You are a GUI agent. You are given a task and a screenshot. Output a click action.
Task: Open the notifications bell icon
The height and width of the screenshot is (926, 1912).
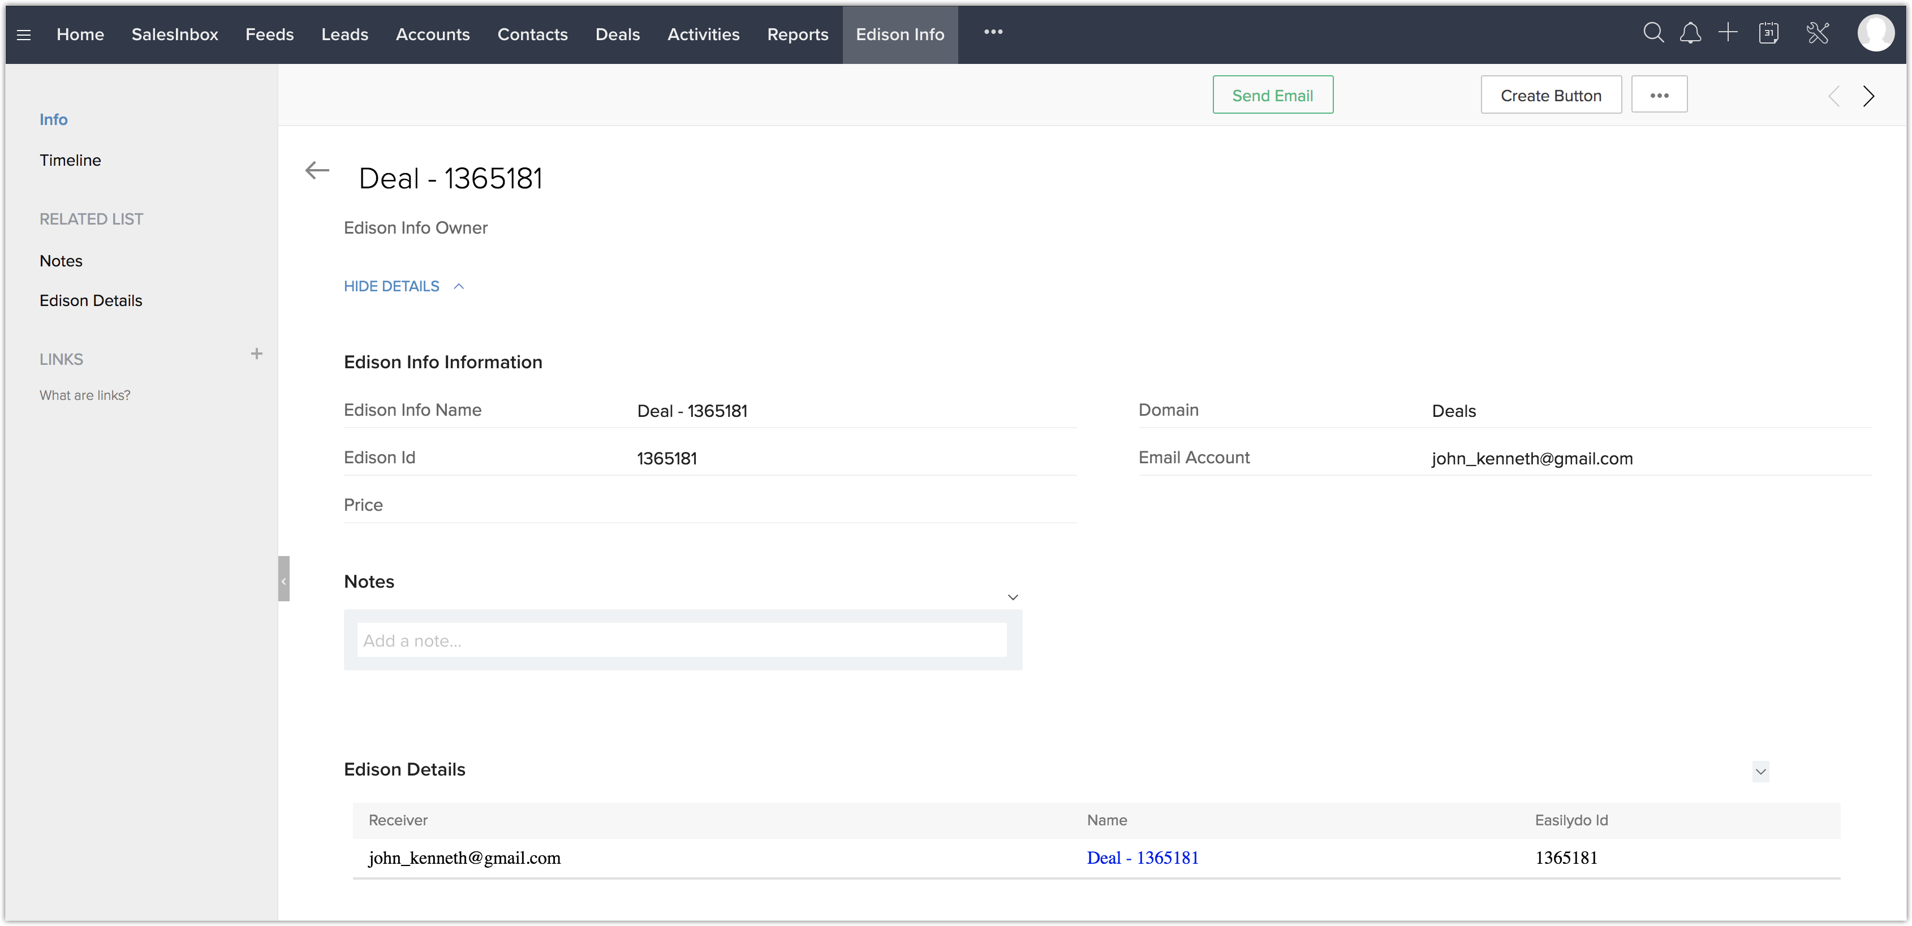(x=1690, y=33)
